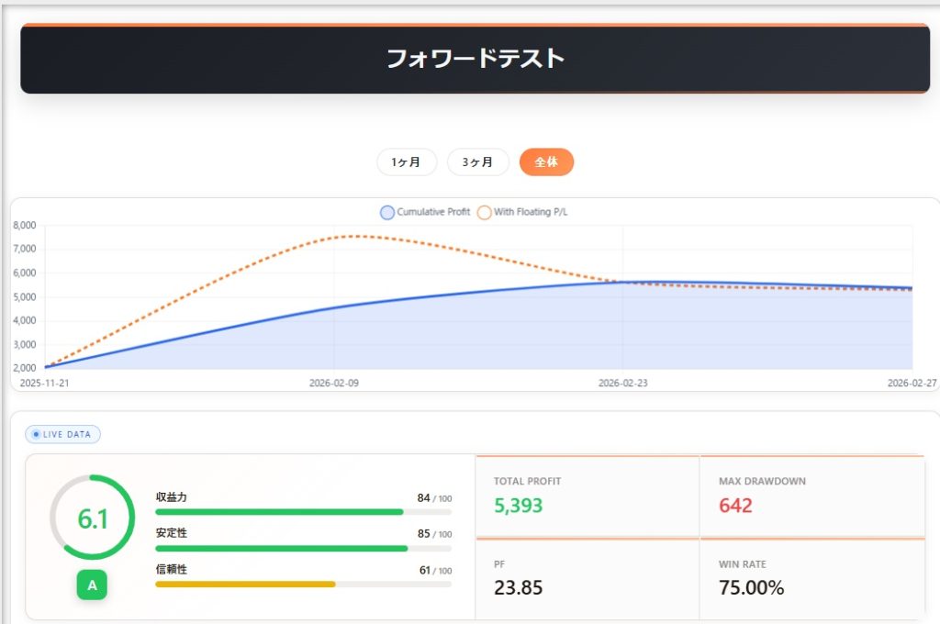Click the 2026-02-23 date label on chart

621,384
